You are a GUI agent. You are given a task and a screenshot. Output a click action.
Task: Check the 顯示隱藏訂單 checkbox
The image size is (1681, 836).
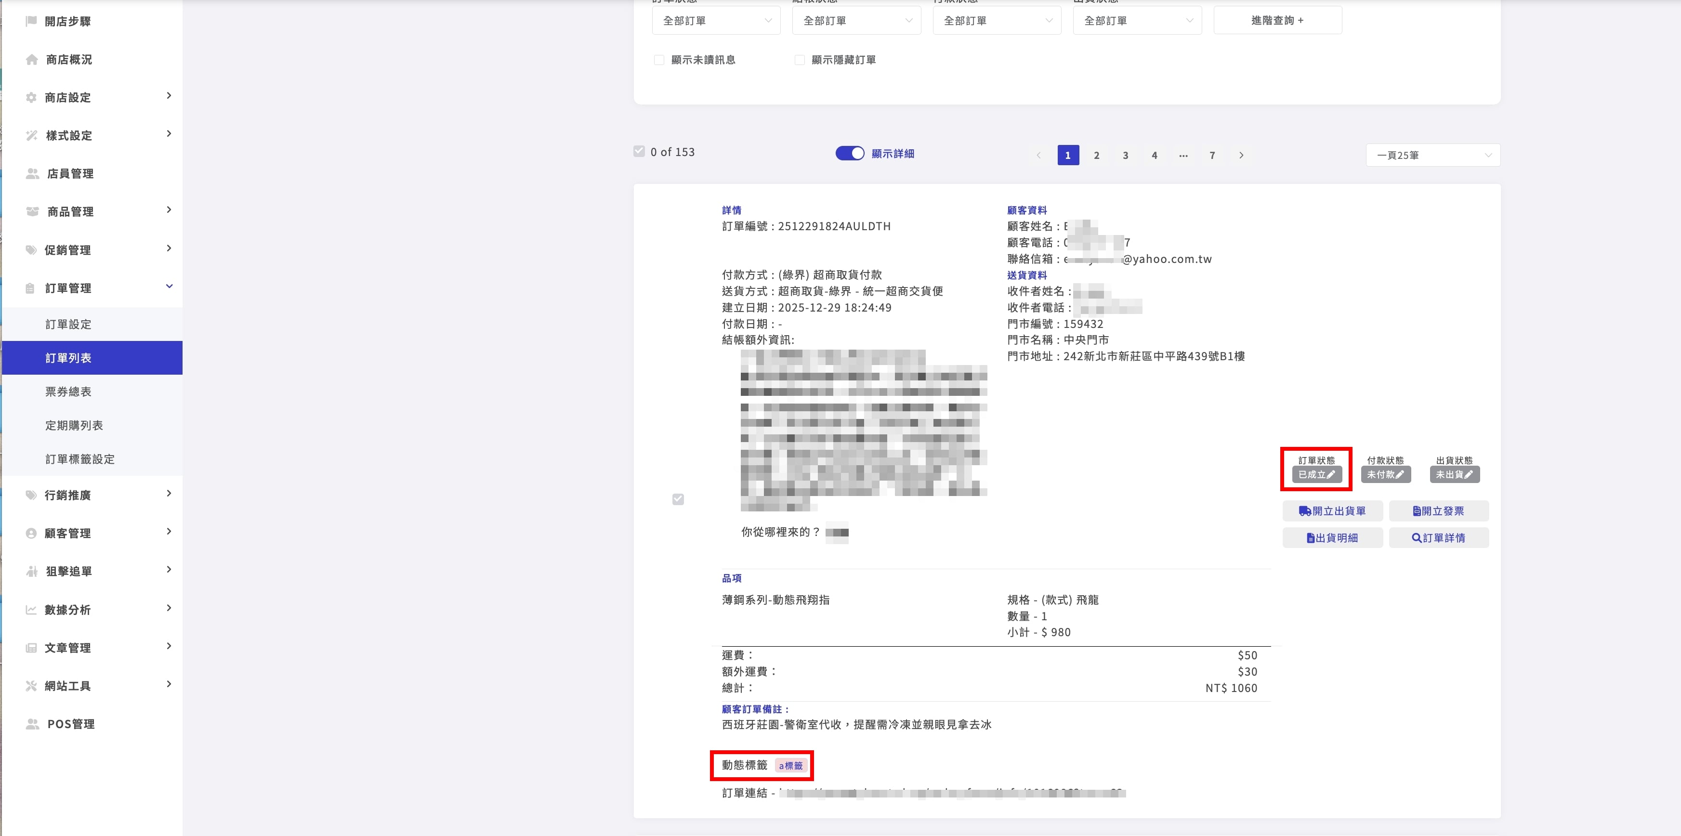(800, 60)
